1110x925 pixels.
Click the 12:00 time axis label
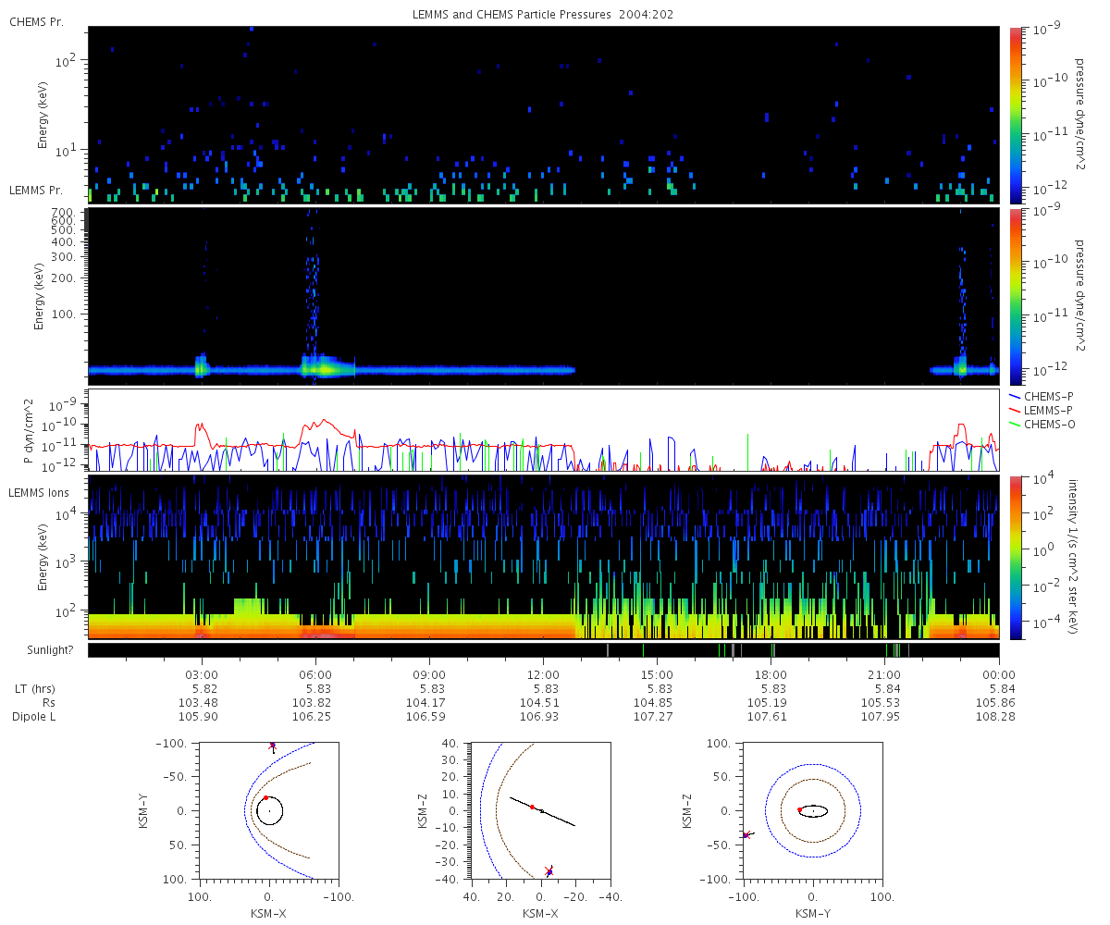(x=543, y=675)
